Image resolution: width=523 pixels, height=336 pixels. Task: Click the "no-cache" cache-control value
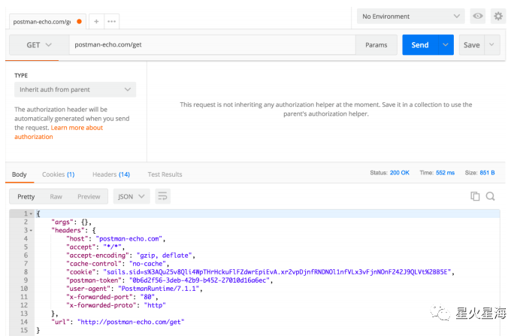point(147,264)
